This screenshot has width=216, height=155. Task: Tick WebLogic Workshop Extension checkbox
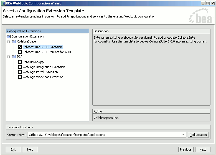20,77
